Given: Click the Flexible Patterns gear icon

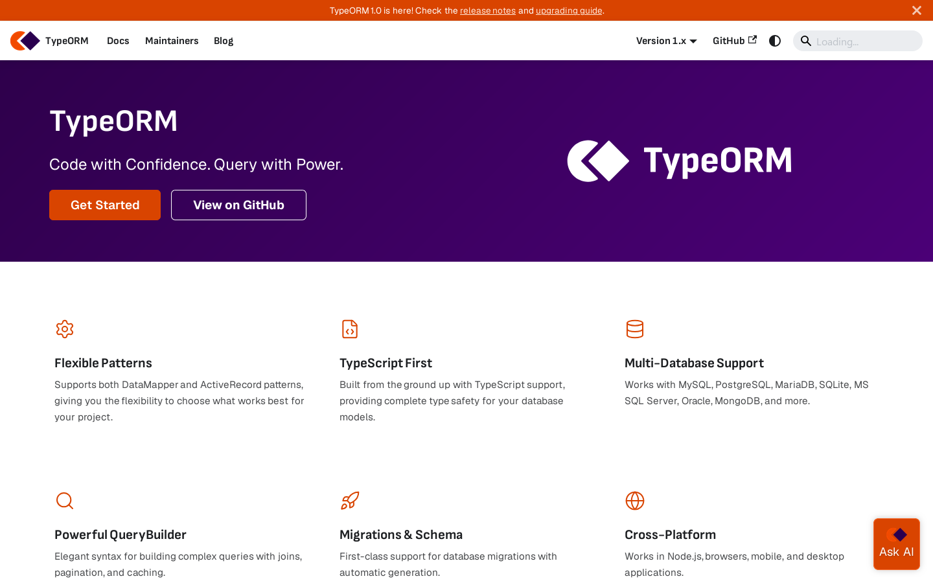Looking at the screenshot, I should point(65,329).
